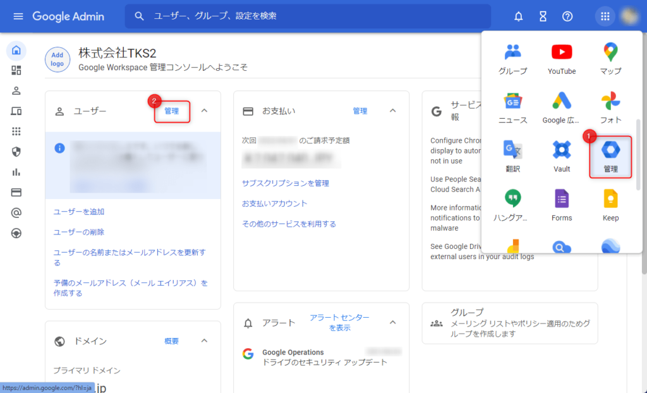Open マップ app in the launcher

click(x=611, y=59)
